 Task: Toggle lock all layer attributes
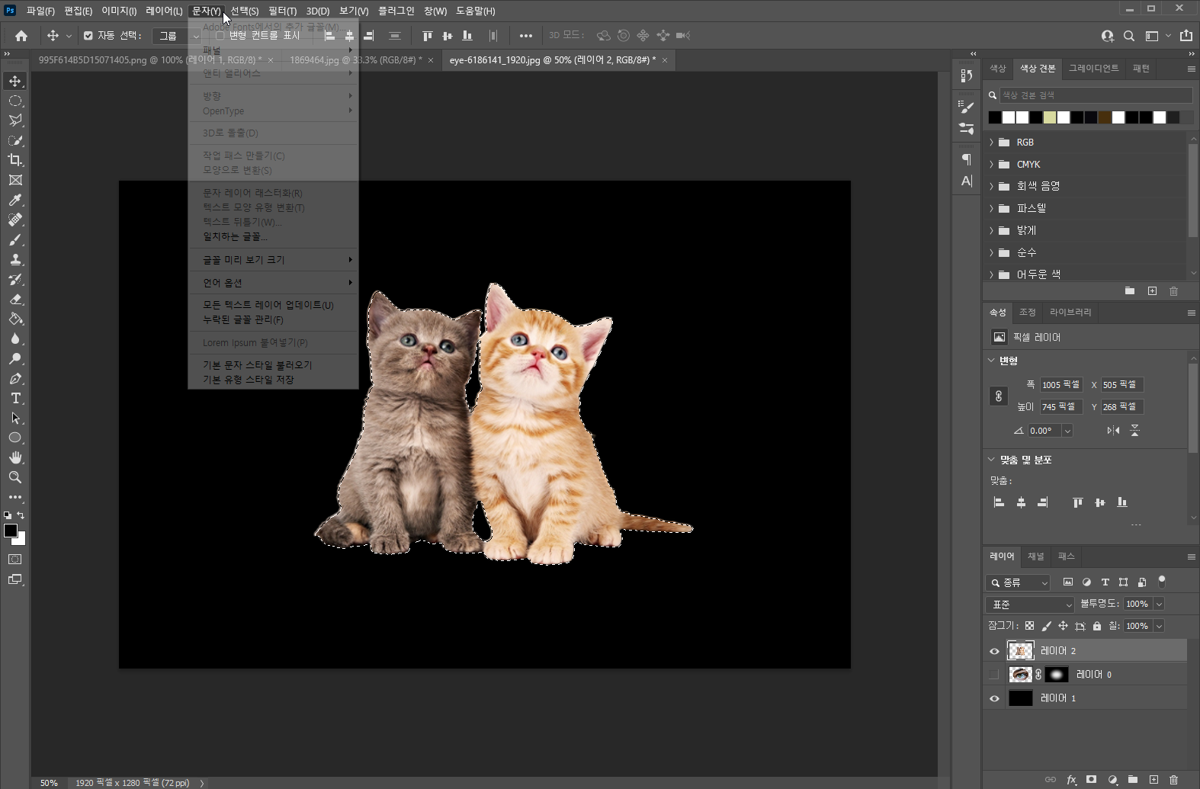click(x=1097, y=626)
